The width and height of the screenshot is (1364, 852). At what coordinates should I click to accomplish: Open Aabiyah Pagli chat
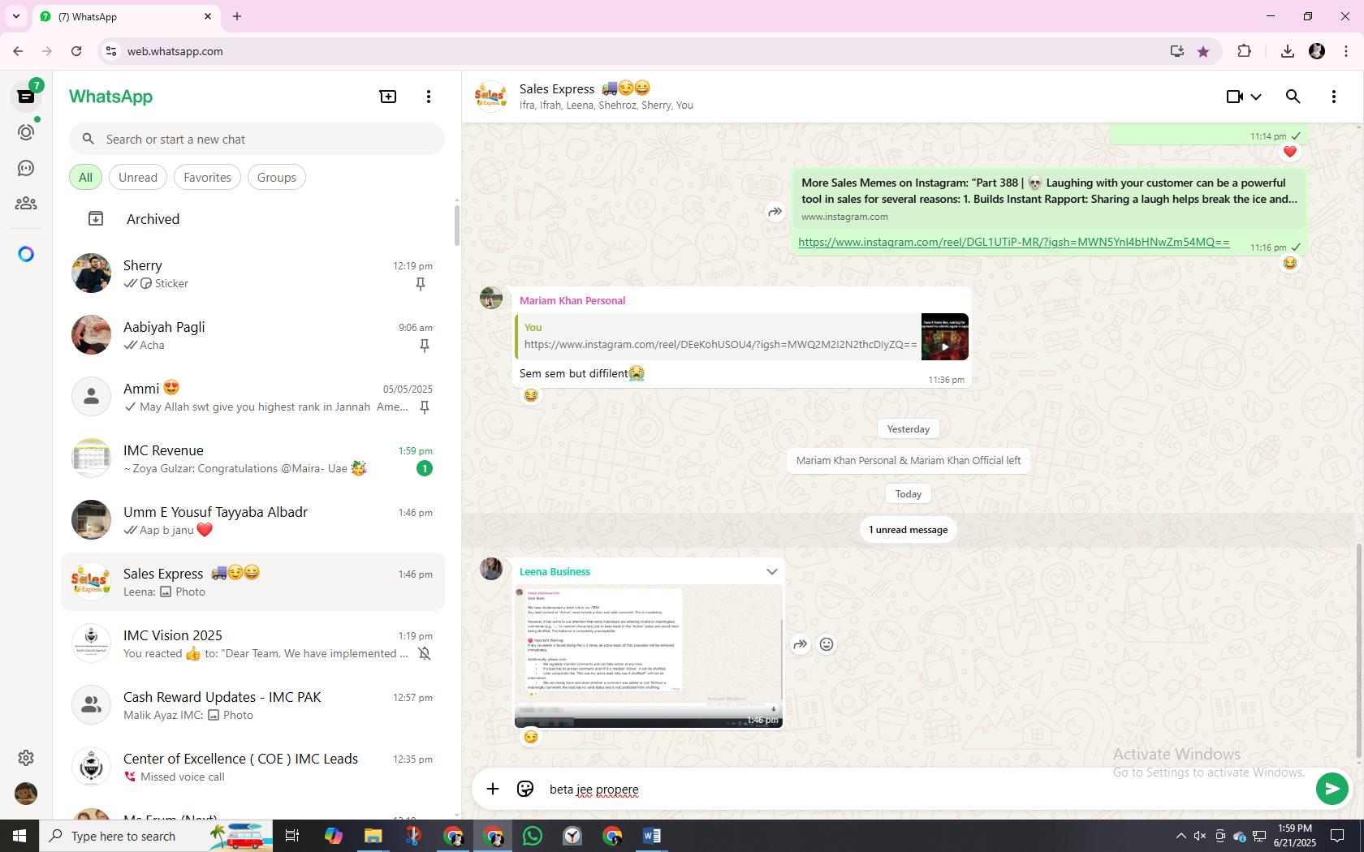point(253,335)
